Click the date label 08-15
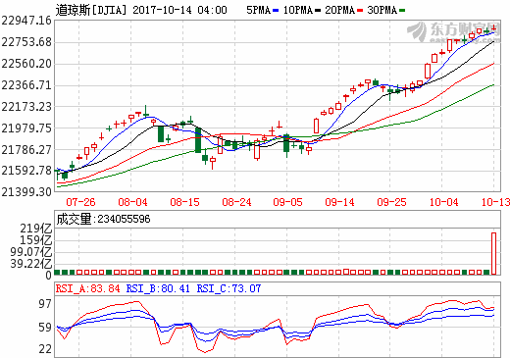Screen dimensions: 510x358 click(x=184, y=202)
